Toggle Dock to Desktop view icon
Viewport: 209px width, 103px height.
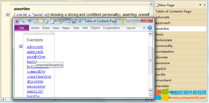tap(35, 21)
